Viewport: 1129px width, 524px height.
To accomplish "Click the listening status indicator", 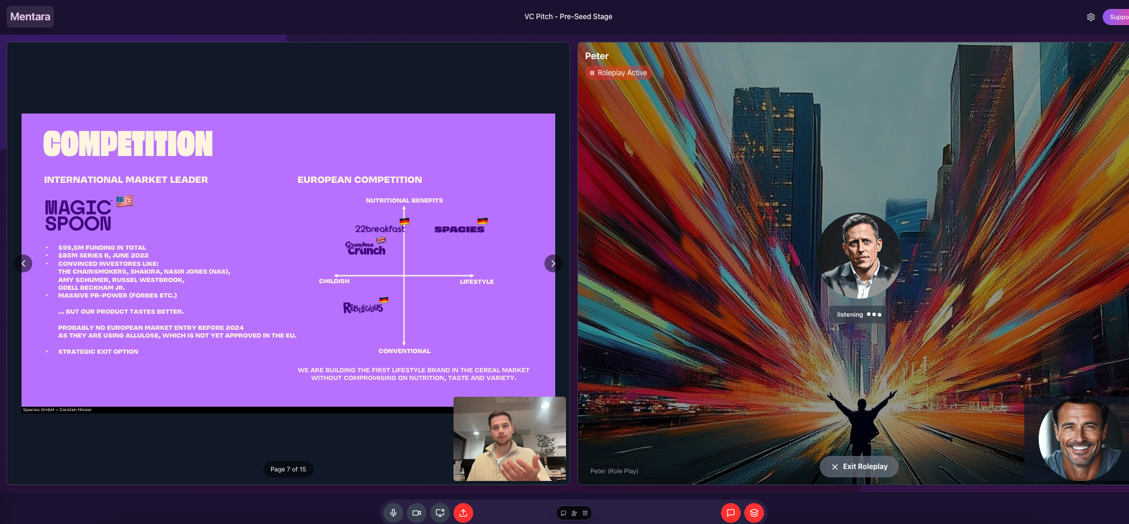I will click(x=859, y=314).
